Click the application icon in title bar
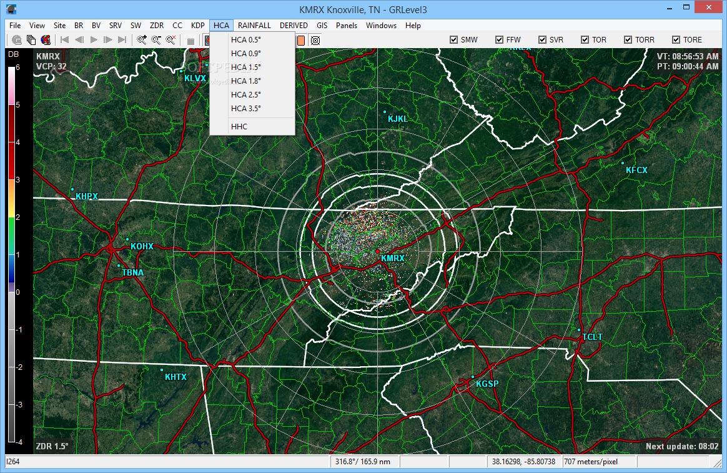The width and height of the screenshot is (727, 473). point(11,9)
